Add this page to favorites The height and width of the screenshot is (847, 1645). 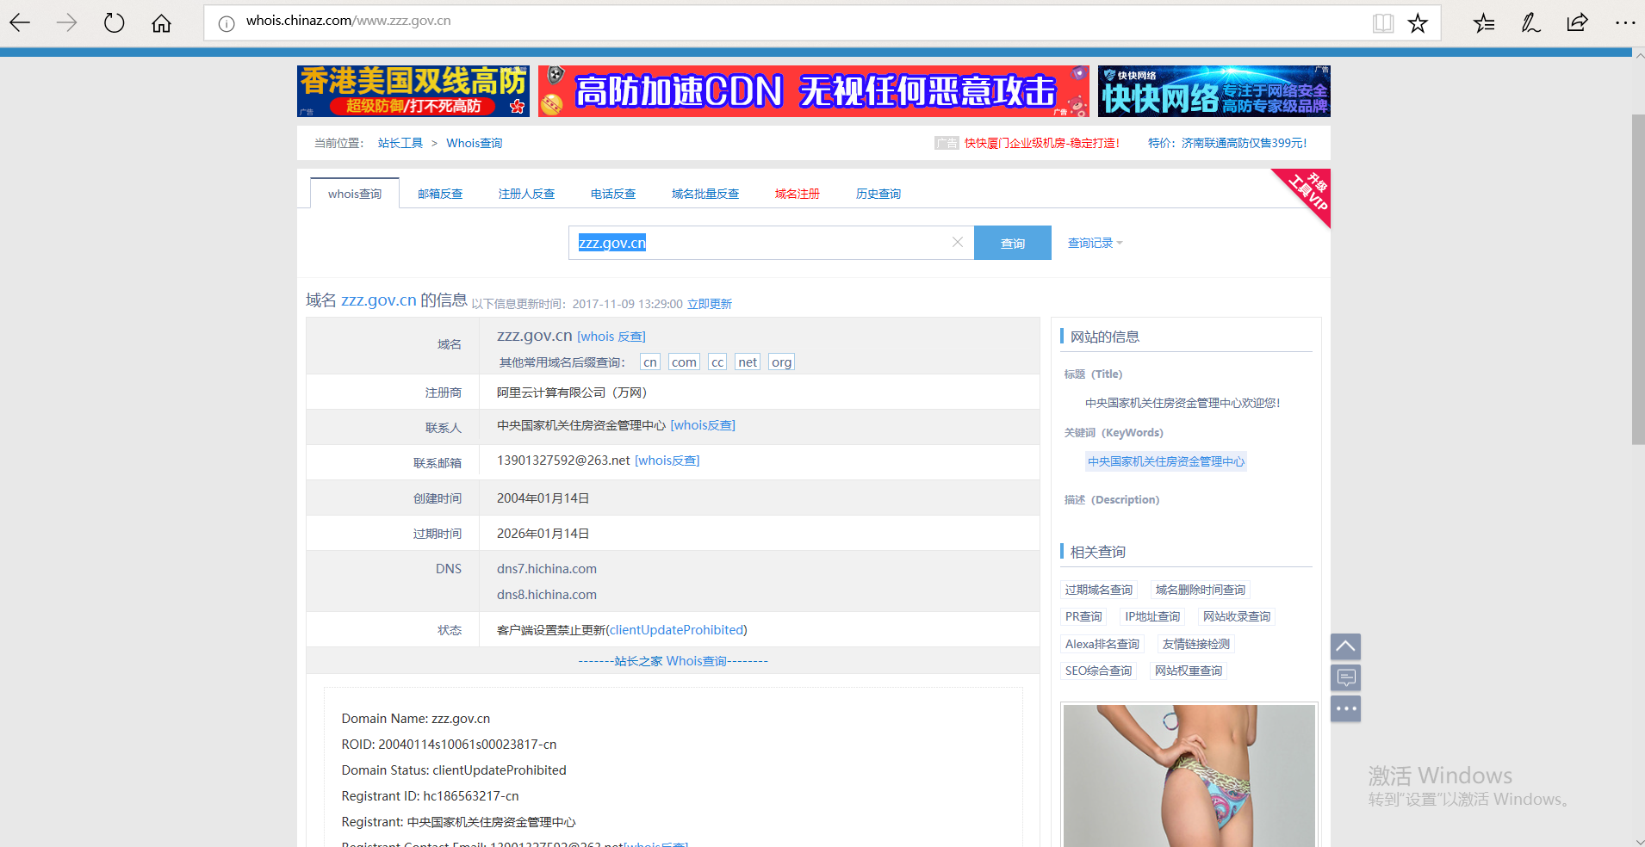(1418, 23)
